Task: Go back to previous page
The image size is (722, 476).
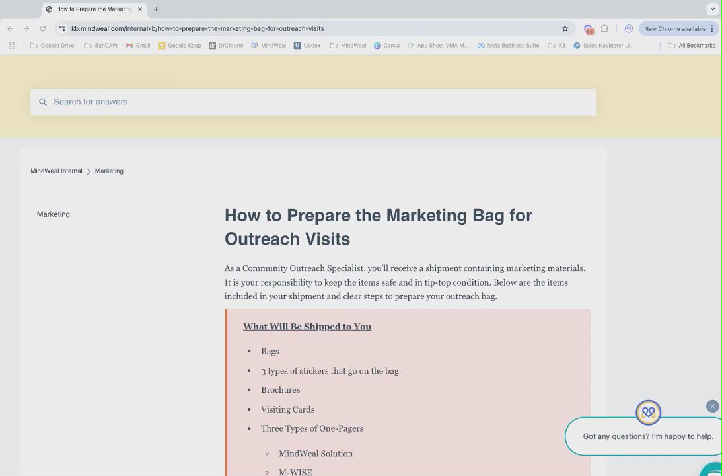Action: tap(10, 28)
